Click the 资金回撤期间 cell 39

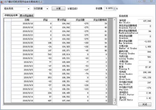[98, 24]
